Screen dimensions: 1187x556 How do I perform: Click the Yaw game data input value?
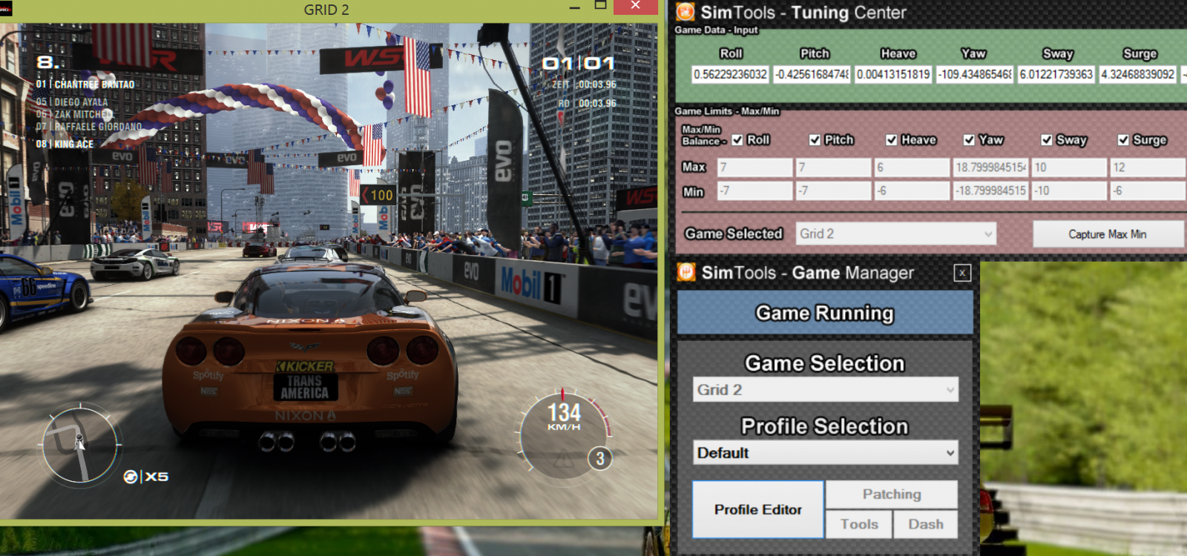pos(975,75)
